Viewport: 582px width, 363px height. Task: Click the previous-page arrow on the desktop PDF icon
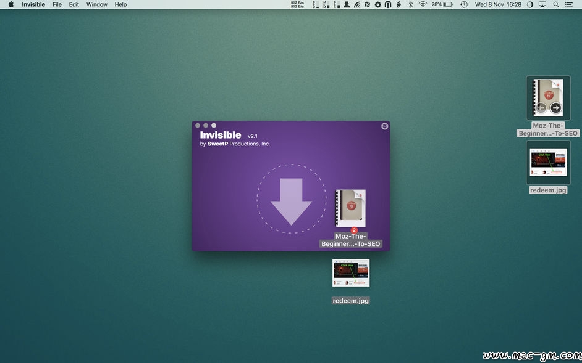click(541, 108)
